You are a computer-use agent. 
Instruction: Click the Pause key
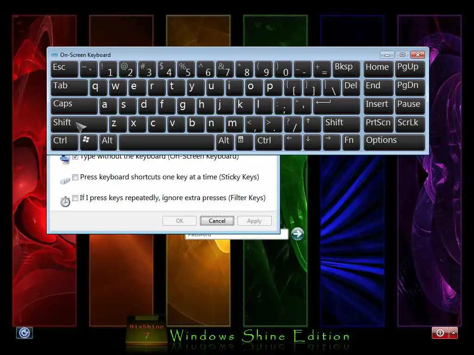point(410,106)
